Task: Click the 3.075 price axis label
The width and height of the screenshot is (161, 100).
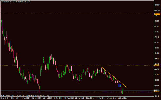Action: click(x=157, y=85)
